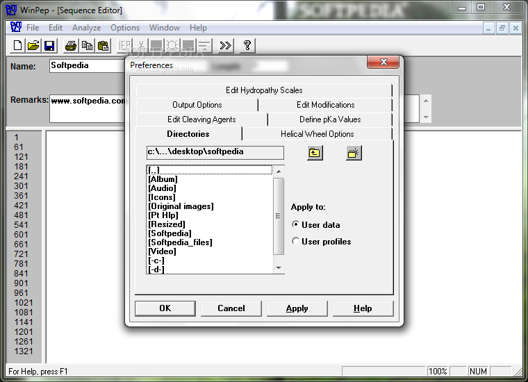Click the scissors cleave sequence icon

(141, 45)
